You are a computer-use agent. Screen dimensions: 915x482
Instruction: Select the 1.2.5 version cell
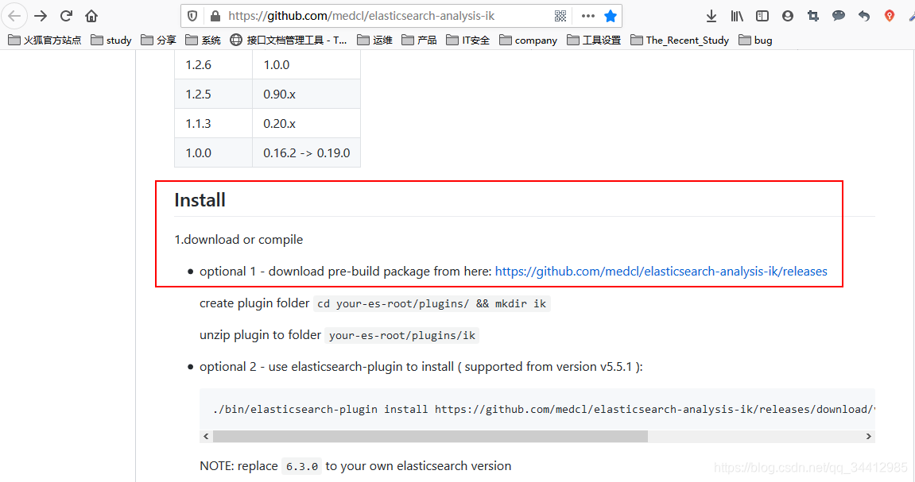213,94
